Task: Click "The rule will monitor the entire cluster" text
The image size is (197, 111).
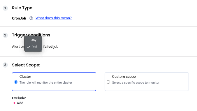Action: tap(46, 82)
